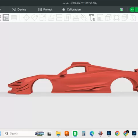The image size is (138, 138).
Task: Open the orange Fusion app in taskbar
Action: [67, 133]
